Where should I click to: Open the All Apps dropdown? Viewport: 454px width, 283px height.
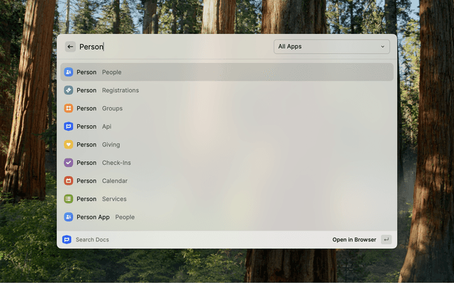[x=331, y=47]
